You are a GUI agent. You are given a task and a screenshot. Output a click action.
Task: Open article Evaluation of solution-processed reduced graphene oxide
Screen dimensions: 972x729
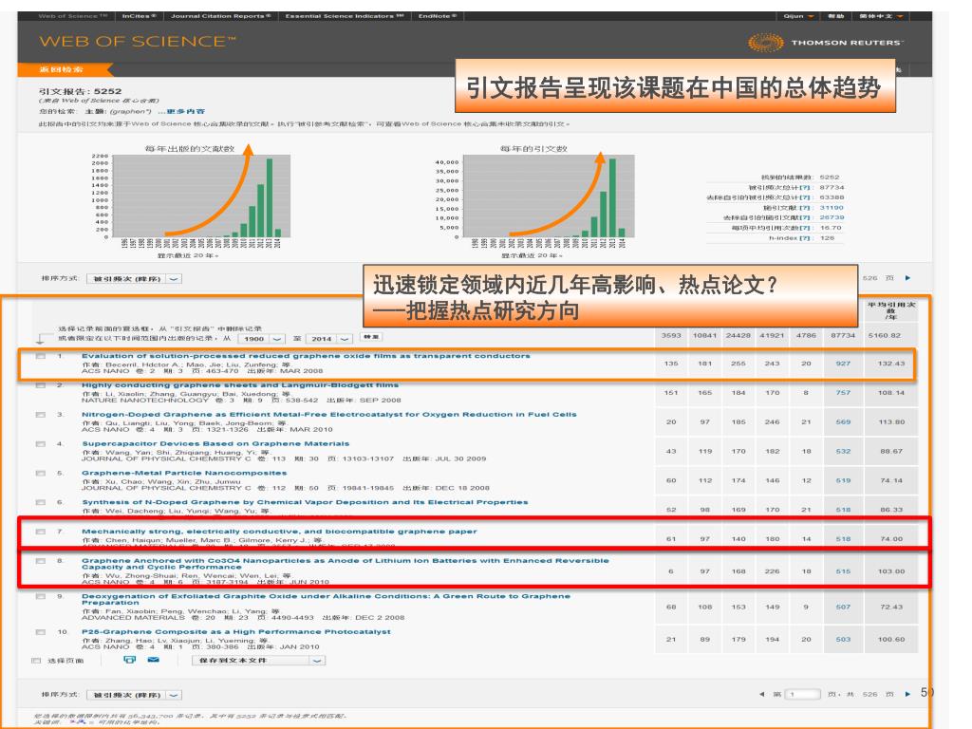[306, 356]
